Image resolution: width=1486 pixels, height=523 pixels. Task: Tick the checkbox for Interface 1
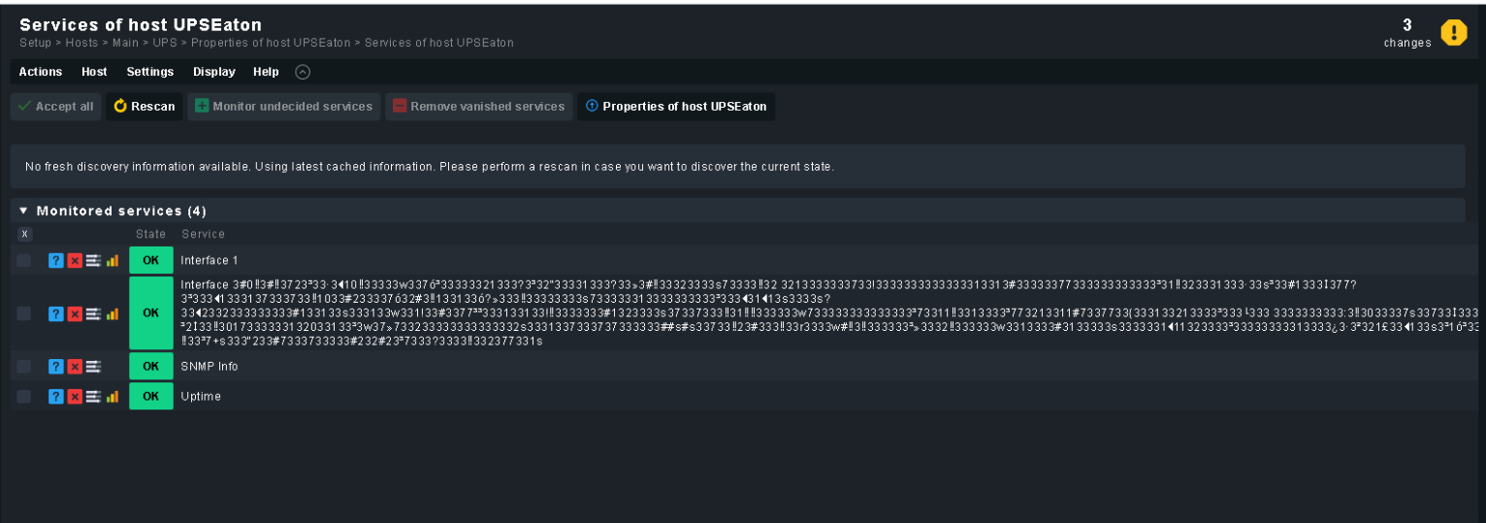tap(24, 260)
